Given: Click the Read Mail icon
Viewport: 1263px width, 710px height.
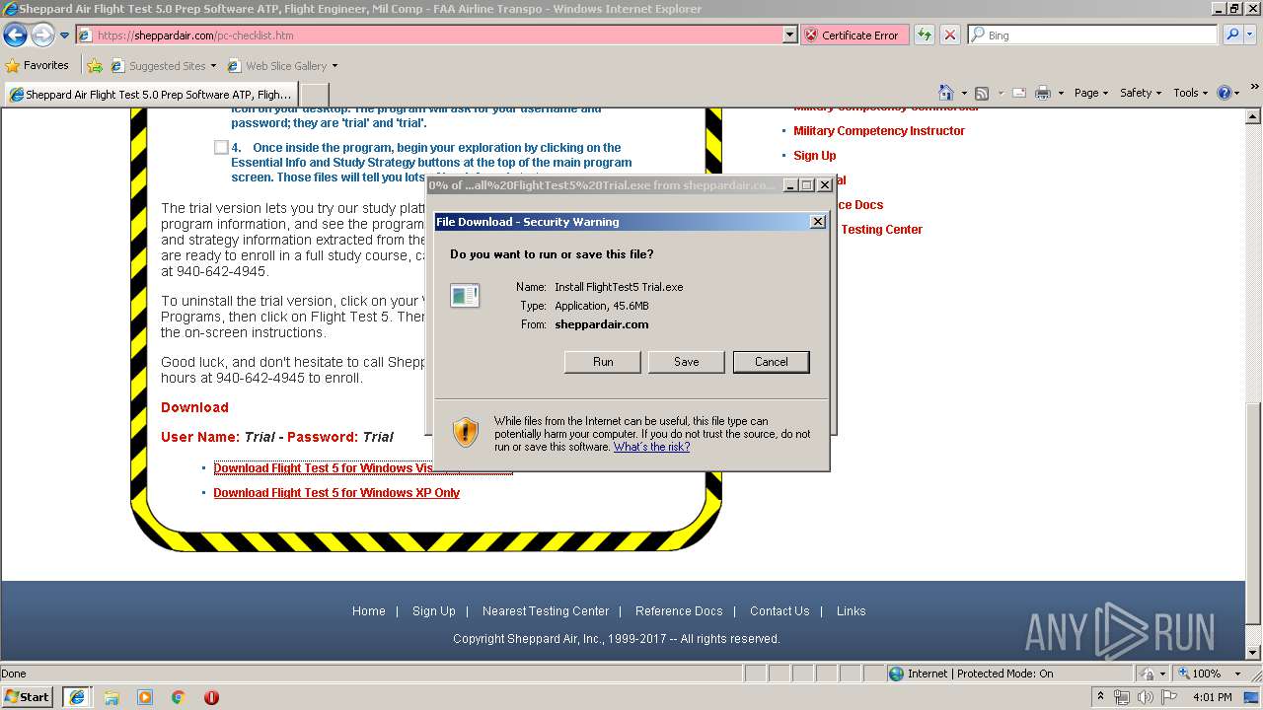Looking at the screenshot, I should click(1018, 93).
